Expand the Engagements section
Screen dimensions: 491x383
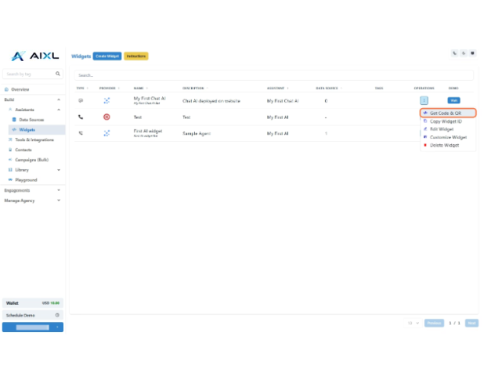[x=59, y=190]
